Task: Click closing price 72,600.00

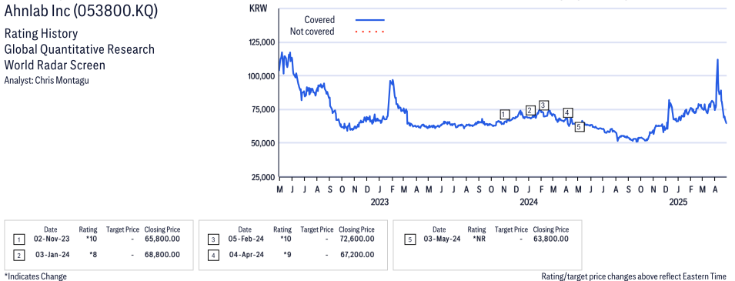Action: click(356, 239)
